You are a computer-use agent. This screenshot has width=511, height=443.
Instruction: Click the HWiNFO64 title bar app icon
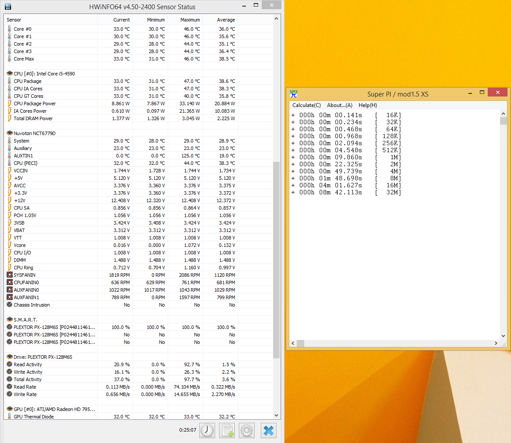tap(7, 7)
